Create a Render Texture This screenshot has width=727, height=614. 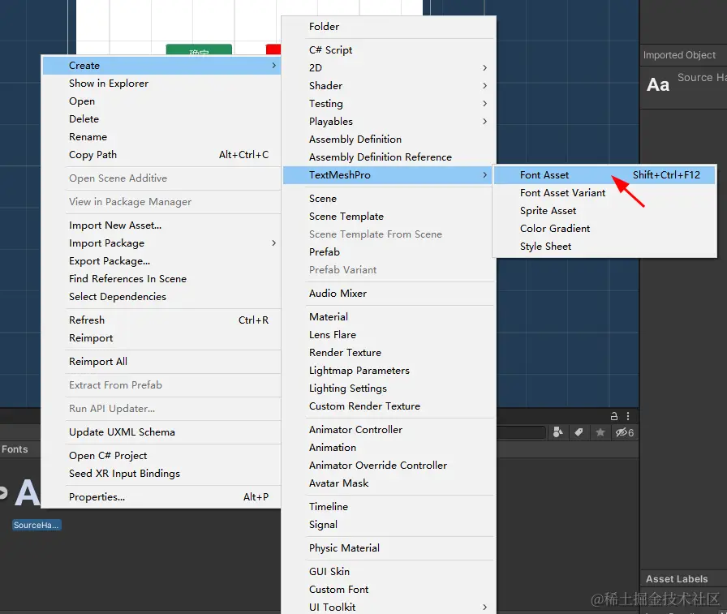point(389,353)
